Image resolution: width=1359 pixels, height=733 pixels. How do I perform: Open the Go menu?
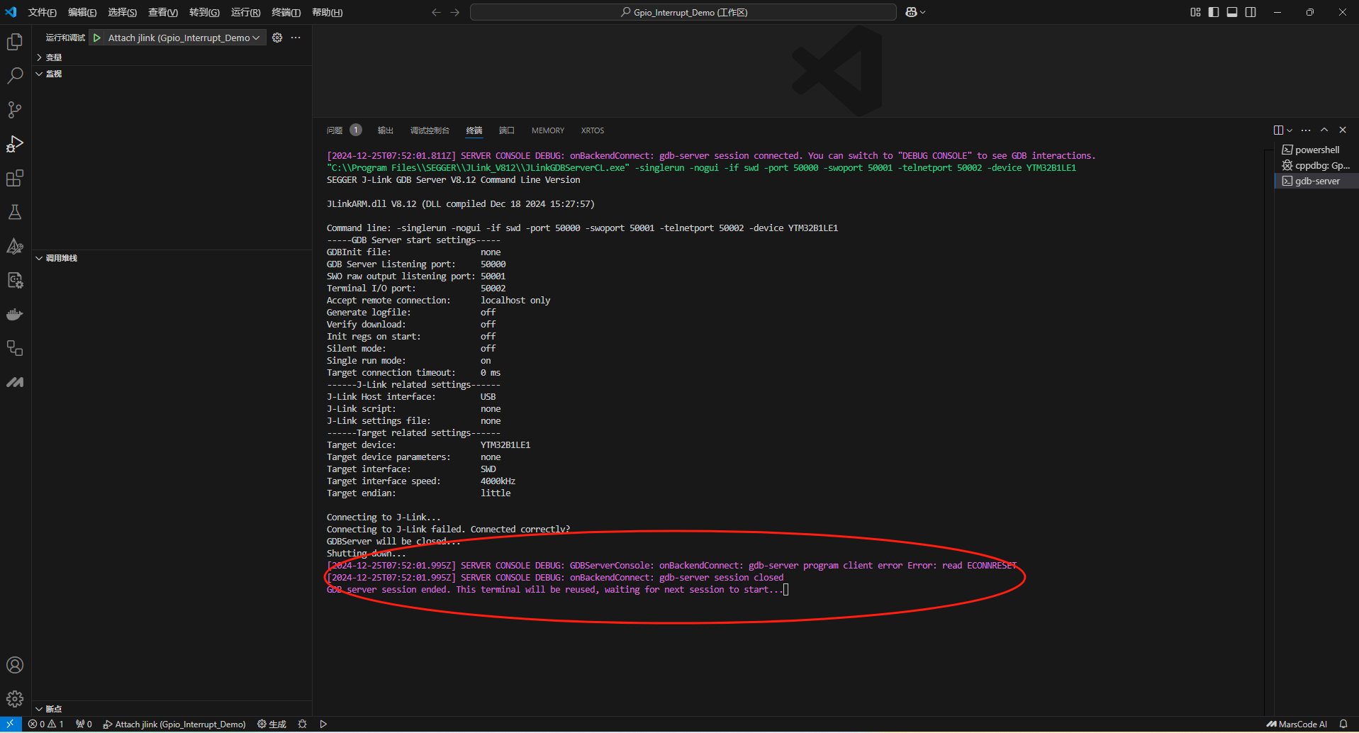[x=204, y=12]
